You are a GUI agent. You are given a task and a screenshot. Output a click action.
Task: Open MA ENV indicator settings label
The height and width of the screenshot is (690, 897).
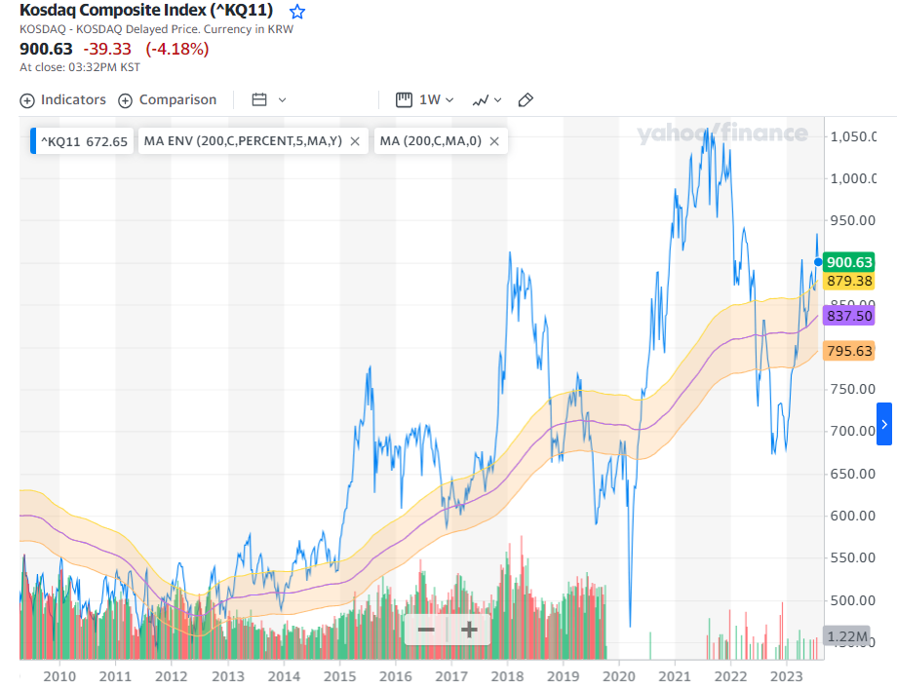coord(243,140)
